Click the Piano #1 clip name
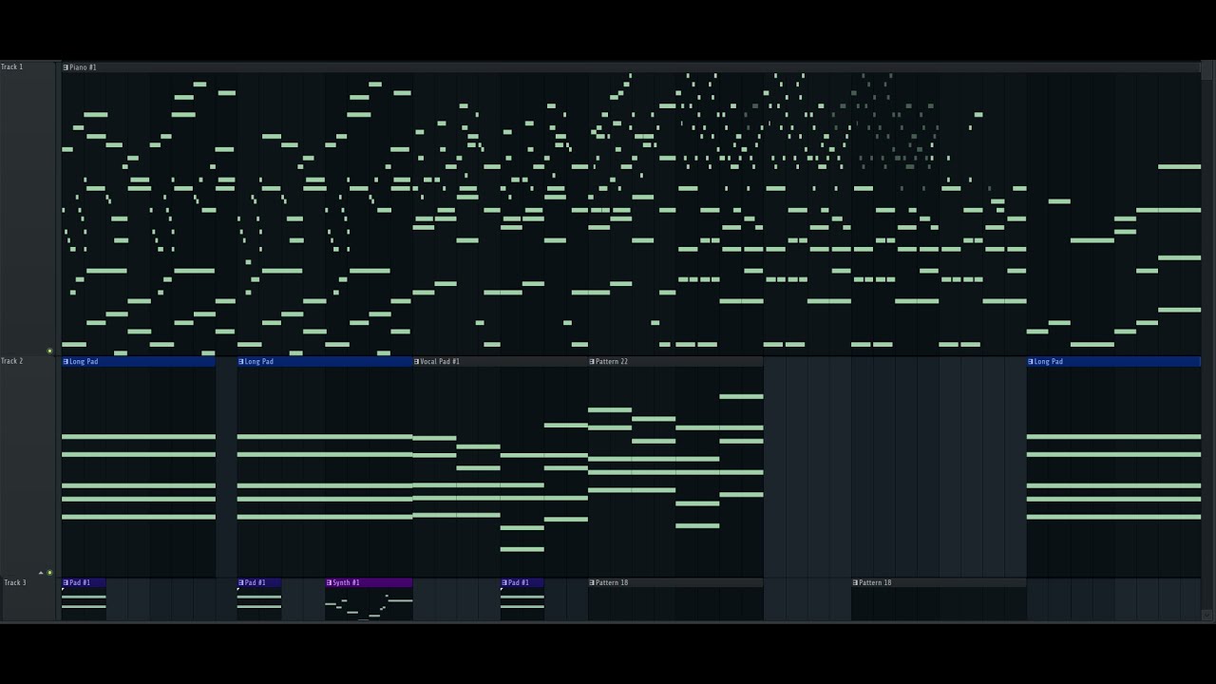The height and width of the screenshot is (684, 1216). point(83,67)
